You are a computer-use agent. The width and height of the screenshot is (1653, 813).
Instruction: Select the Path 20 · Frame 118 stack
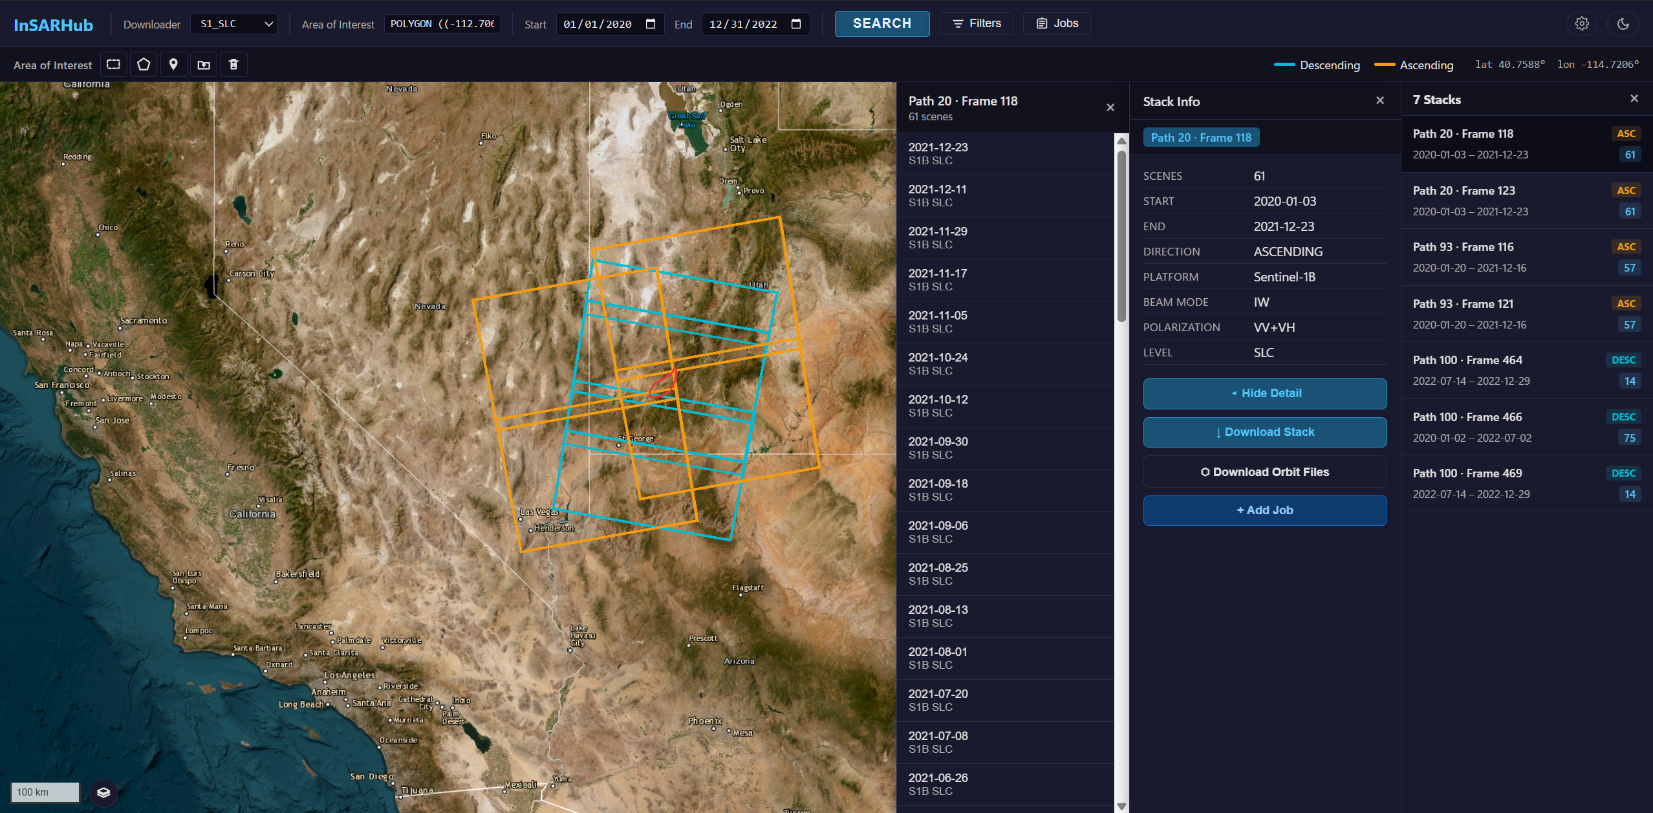click(1527, 144)
